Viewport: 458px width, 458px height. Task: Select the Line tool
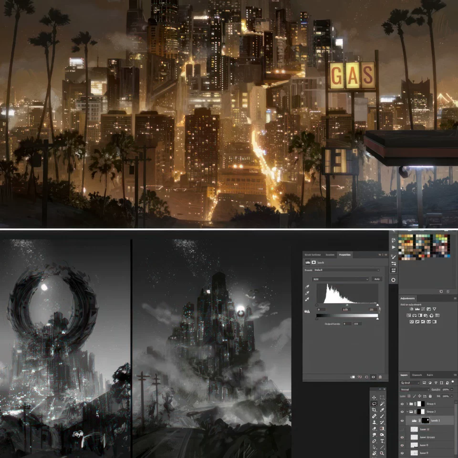pyautogui.click(x=382, y=447)
